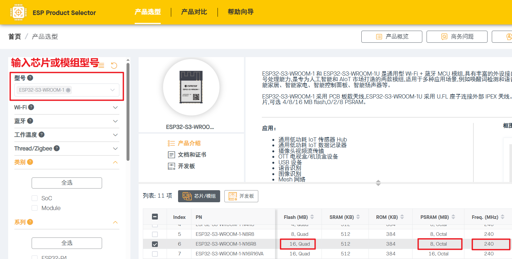The image size is (512, 259).
Task: Click 全选 button under 类别
Action: point(67,183)
